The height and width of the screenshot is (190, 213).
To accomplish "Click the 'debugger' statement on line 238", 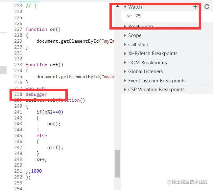I will [36, 94].
